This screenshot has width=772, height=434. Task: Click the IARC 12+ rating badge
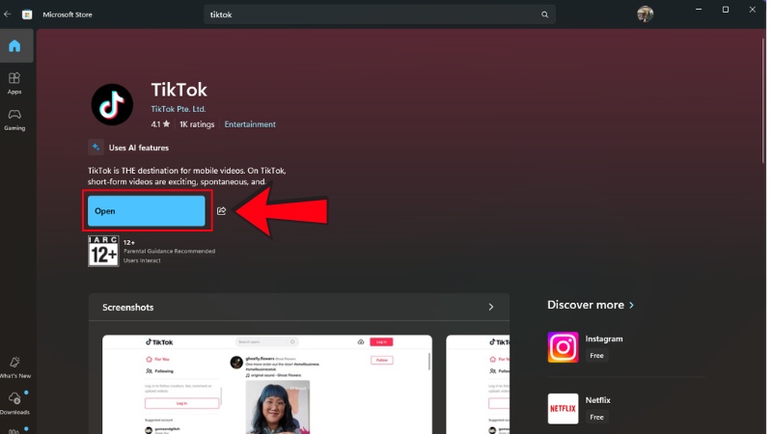click(103, 251)
